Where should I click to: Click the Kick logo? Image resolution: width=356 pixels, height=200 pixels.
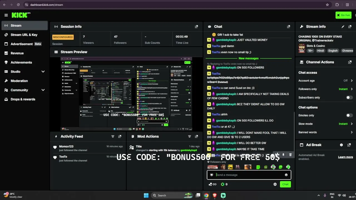[x=21, y=15]
